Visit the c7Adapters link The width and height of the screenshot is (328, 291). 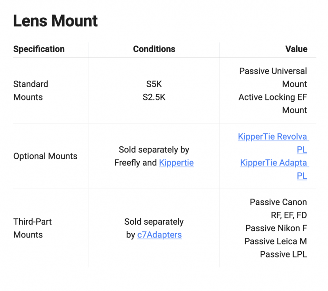(159, 235)
